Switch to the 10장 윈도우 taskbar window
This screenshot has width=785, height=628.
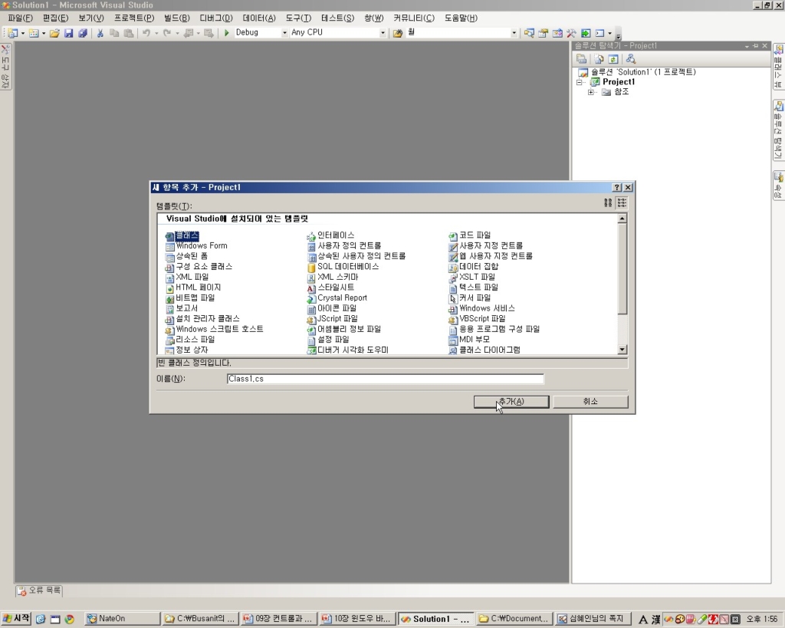coord(357,619)
